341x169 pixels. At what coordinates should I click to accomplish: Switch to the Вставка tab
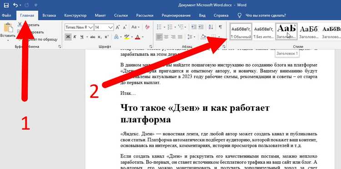point(49,15)
